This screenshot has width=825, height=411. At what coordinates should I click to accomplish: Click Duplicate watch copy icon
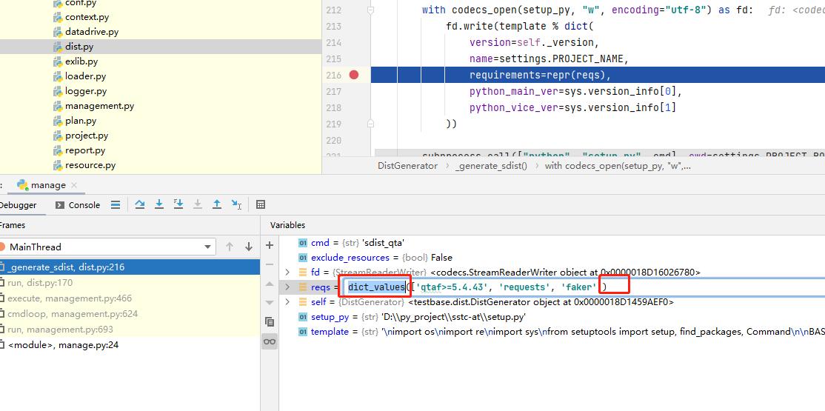coord(270,321)
